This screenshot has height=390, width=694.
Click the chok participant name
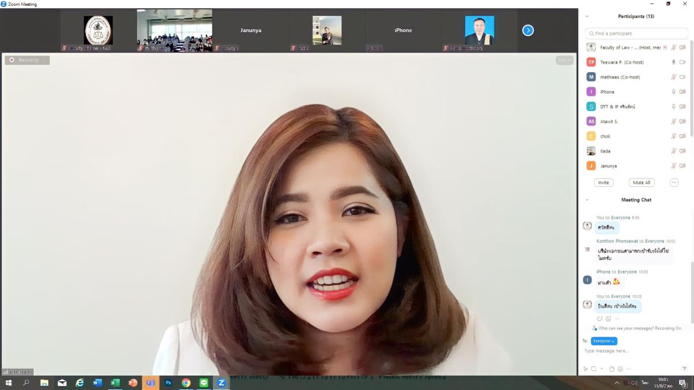point(605,136)
